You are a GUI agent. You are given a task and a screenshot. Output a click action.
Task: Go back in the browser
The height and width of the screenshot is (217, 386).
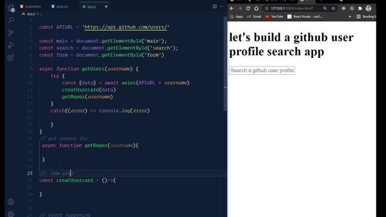coord(232,8)
